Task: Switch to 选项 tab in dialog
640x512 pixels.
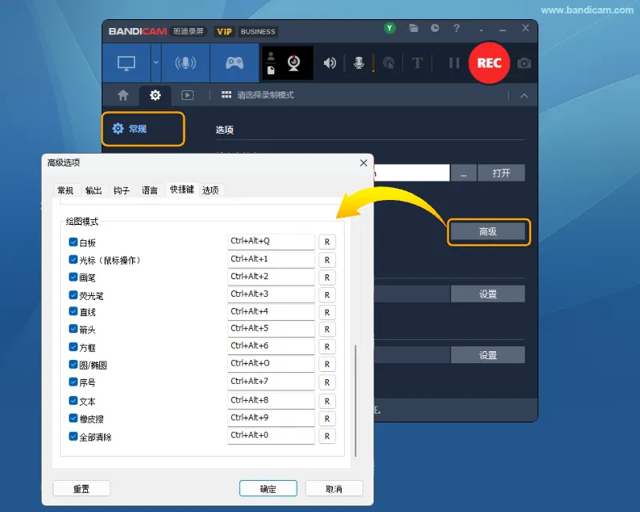Action: [210, 190]
